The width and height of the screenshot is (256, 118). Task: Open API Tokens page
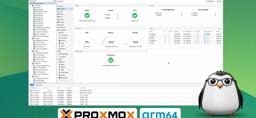[64, 35]
